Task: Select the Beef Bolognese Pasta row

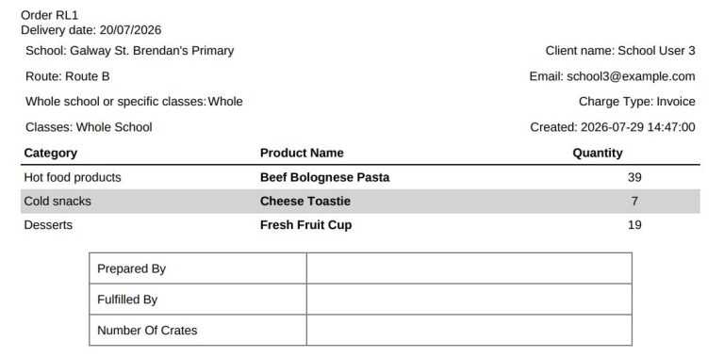Action: coord(360,178)
